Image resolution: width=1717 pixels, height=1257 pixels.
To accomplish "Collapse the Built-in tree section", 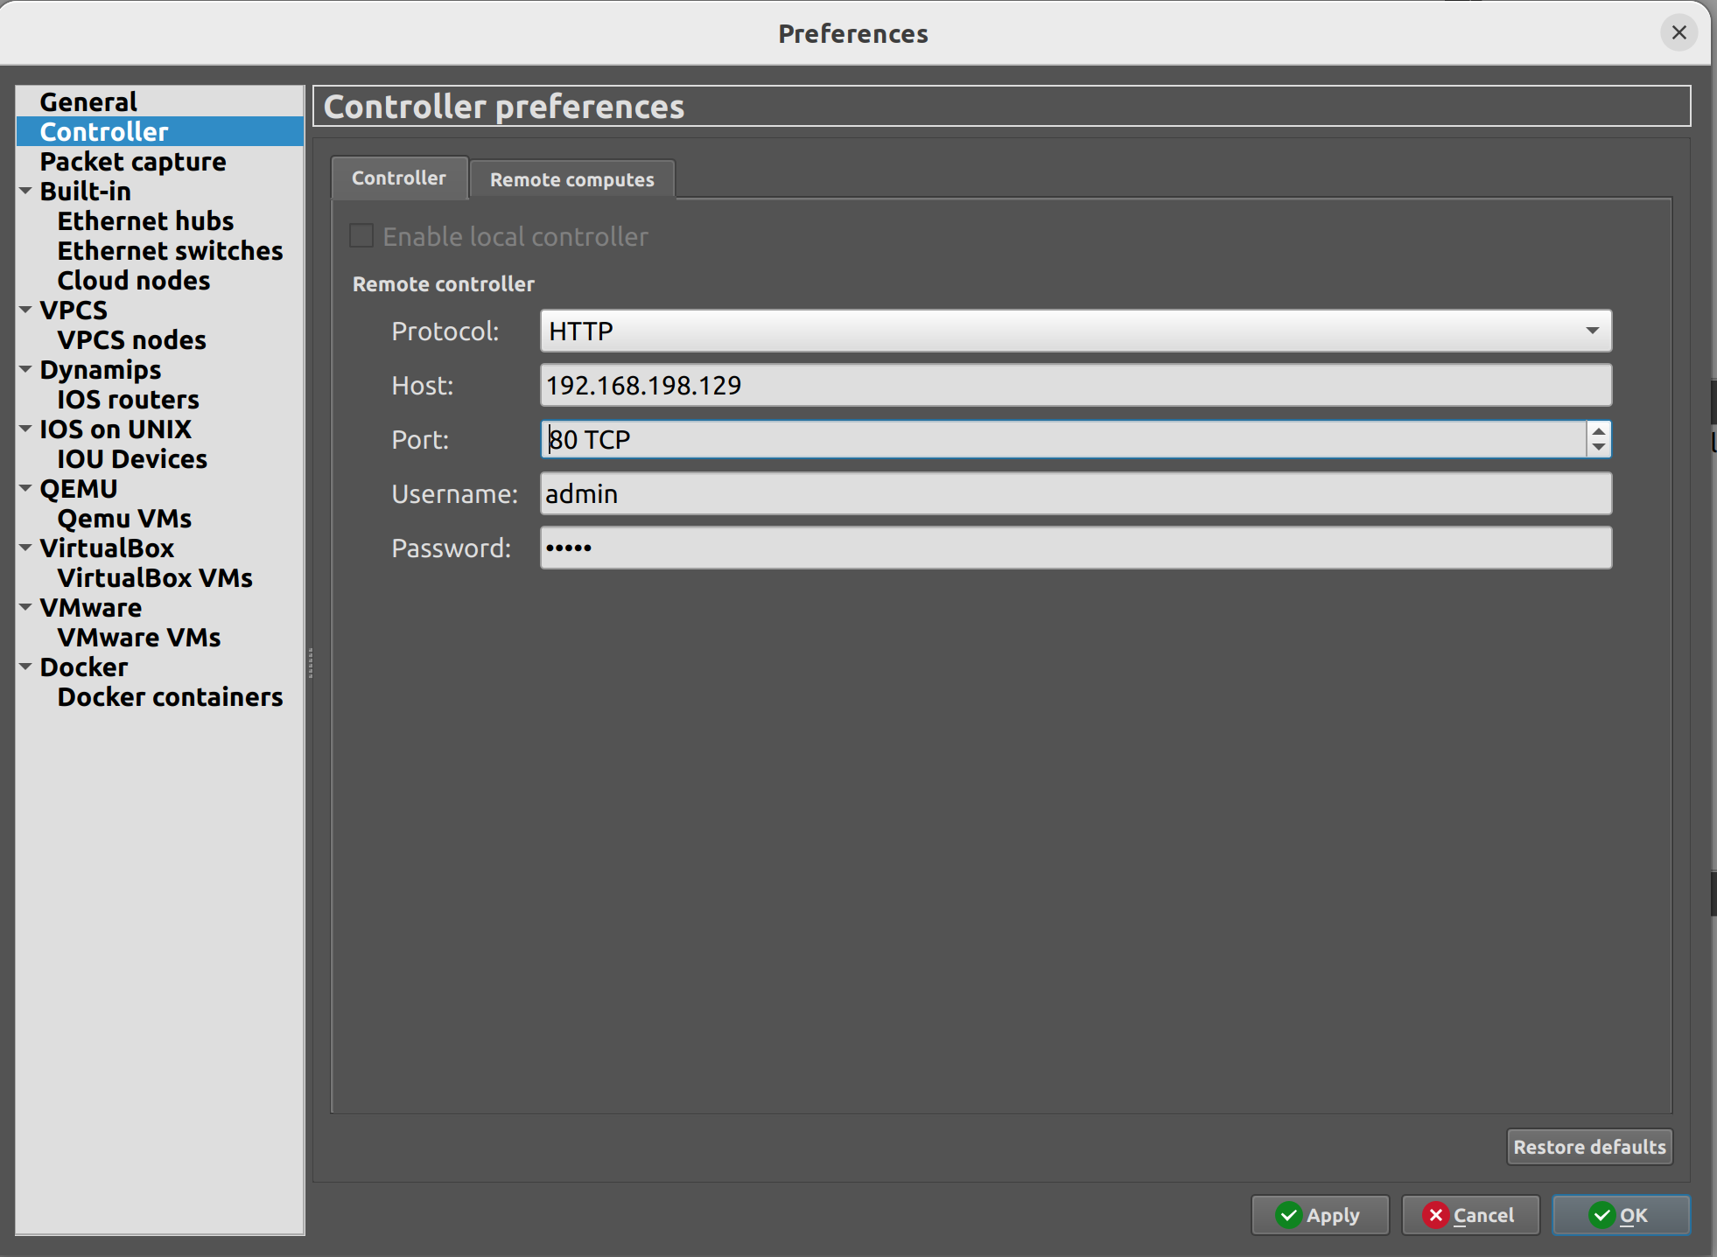I will (x=25, y=191).
